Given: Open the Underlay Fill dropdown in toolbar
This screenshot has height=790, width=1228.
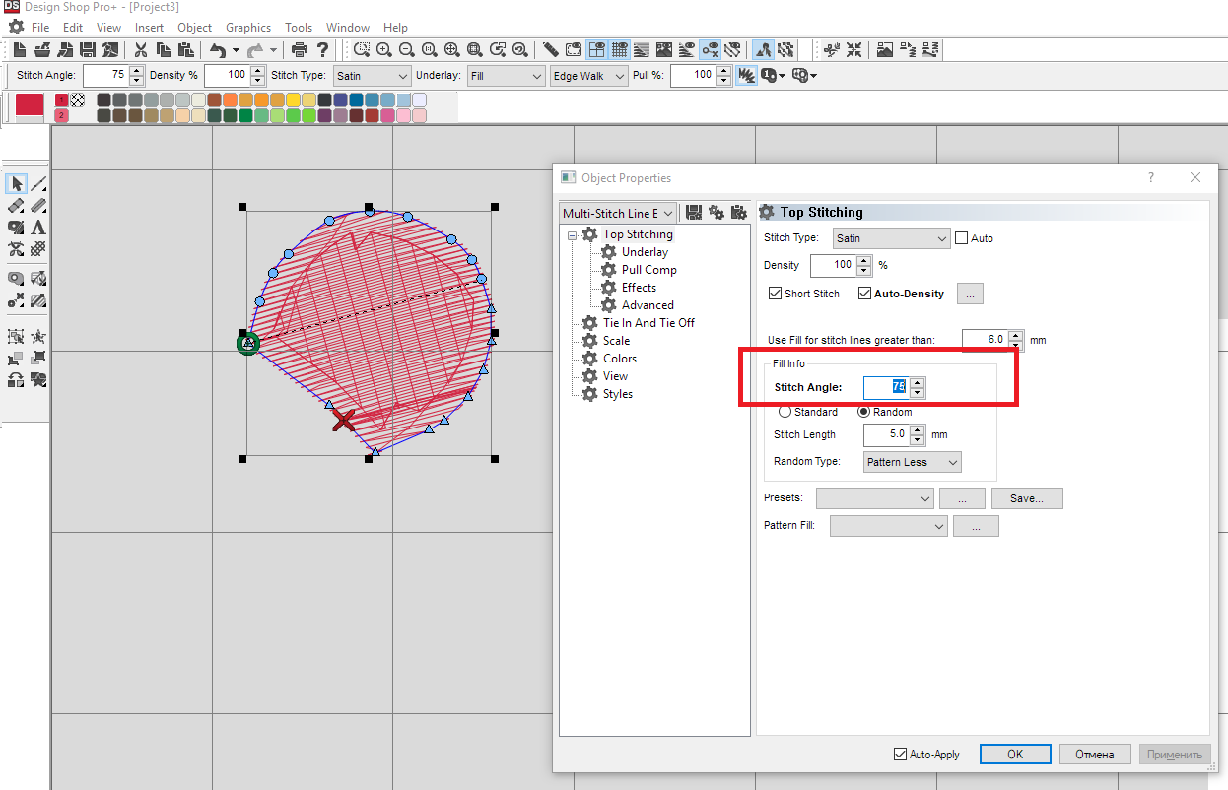Looking at the screenshot, I should 507,76.
